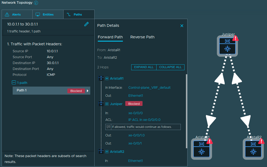Click the red alert badge on AristaR2 node
267x167 pixels.
click(261, 141)
